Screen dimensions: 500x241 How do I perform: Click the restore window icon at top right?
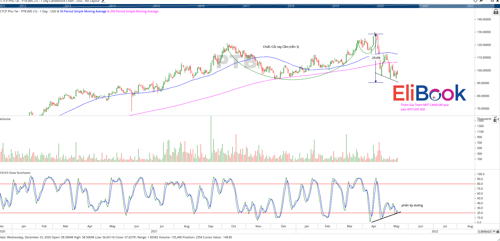pyautogui.click(x=492, y=1)
